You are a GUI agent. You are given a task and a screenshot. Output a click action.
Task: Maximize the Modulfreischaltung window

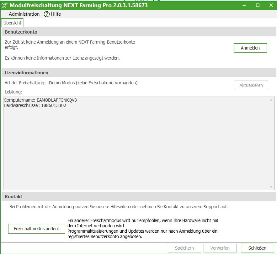[258, 5]
